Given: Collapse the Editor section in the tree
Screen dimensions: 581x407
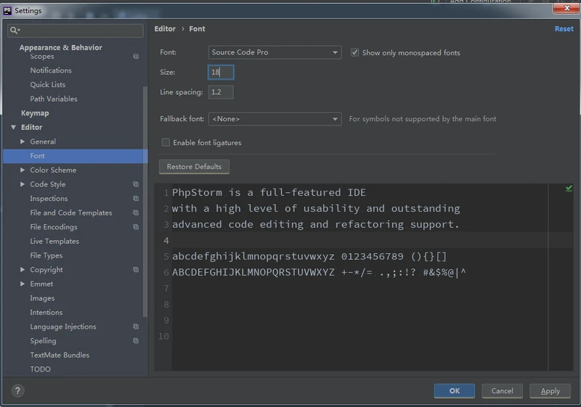Looking at the screenshot, I should click(x=13, y=128).
